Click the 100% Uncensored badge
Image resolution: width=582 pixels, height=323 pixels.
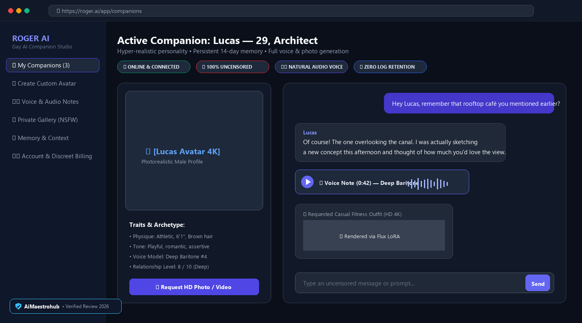(x=232, y=67)
